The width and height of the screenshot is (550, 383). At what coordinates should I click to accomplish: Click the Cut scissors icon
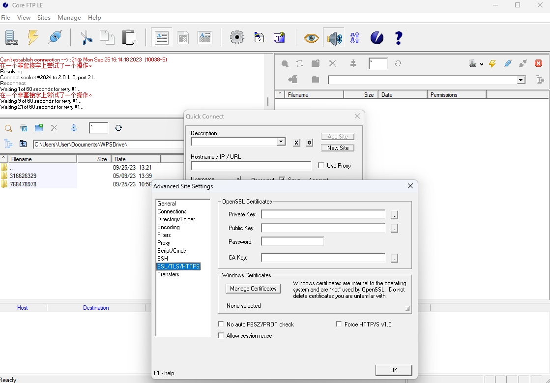click(x=87, y=37)
